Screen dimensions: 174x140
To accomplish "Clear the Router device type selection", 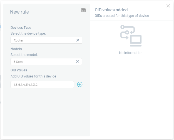I will click(x=78, y=40).
